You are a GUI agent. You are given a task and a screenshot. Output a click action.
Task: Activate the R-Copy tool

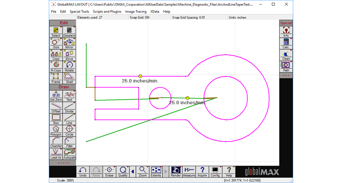[x=56, y=66]
